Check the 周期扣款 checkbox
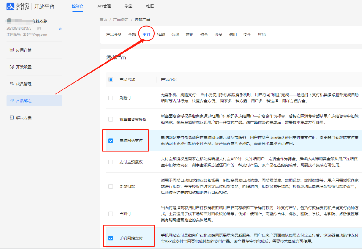 111,186
